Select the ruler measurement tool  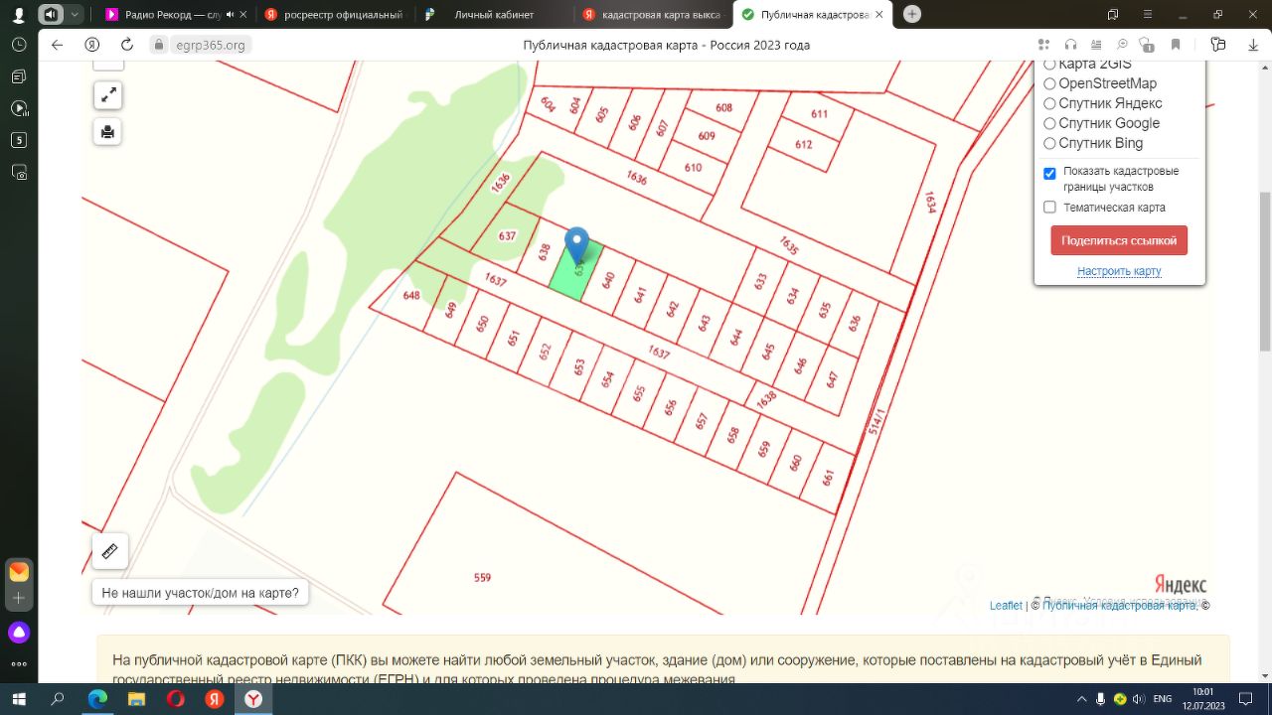coord(109,551)
